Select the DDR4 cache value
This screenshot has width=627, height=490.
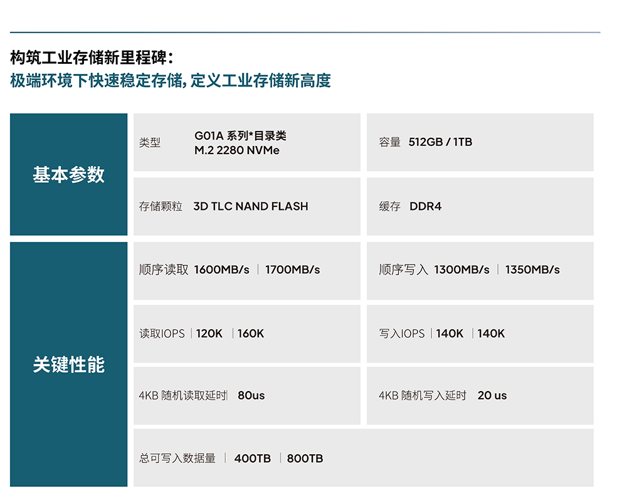[425, 206]
